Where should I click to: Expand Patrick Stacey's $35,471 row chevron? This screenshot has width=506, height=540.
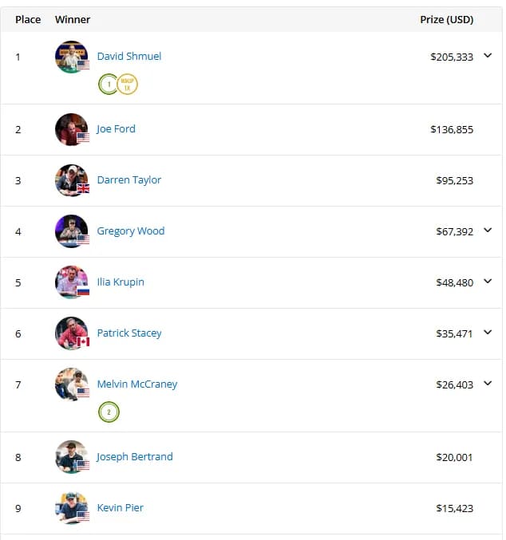tap(488, 333)
